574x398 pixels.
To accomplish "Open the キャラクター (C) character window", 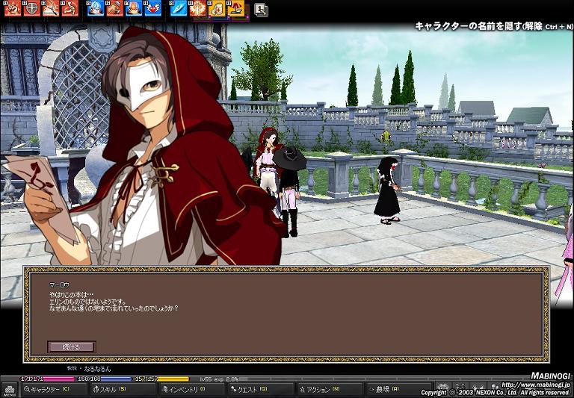I will [53, 390].
